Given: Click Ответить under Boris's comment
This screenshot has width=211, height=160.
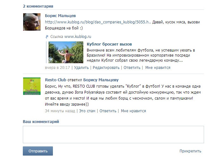Looking at the screenshot, I should click(132, 68).
